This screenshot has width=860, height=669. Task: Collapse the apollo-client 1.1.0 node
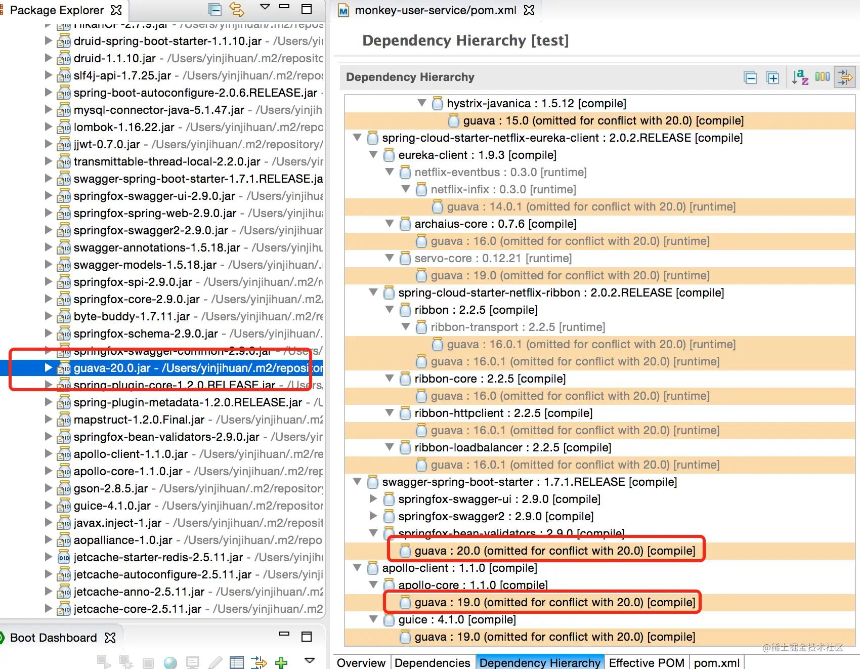(357, 568)
